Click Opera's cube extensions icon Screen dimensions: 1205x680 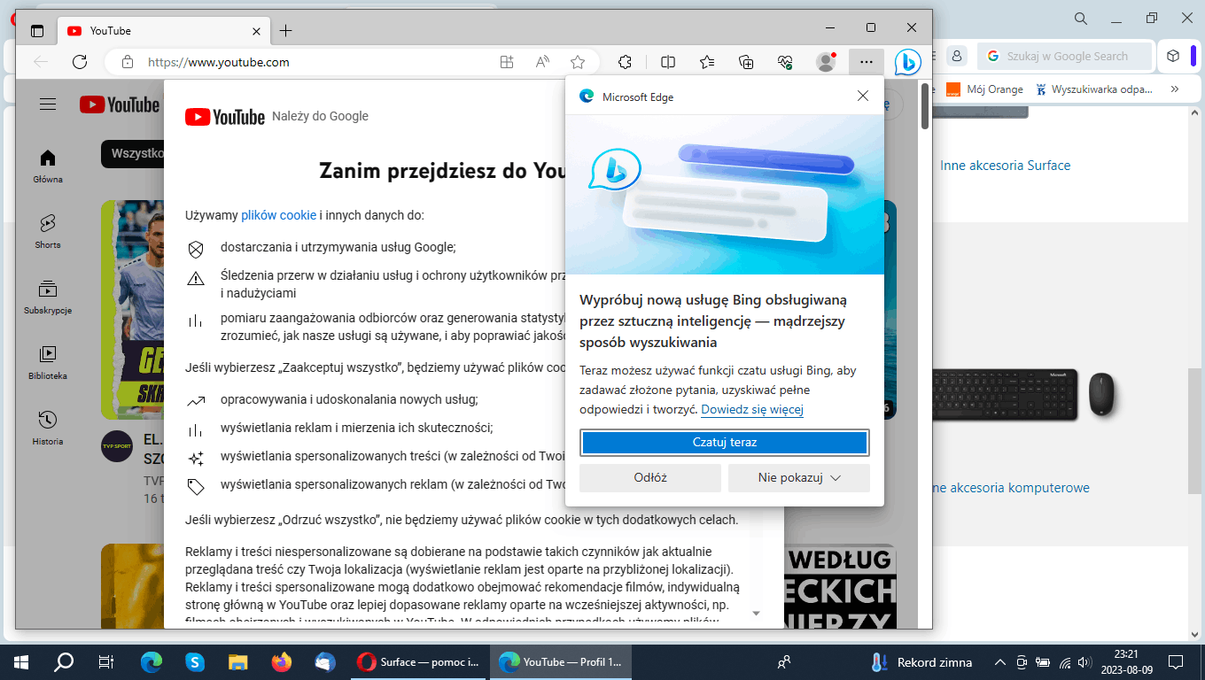1173,56
